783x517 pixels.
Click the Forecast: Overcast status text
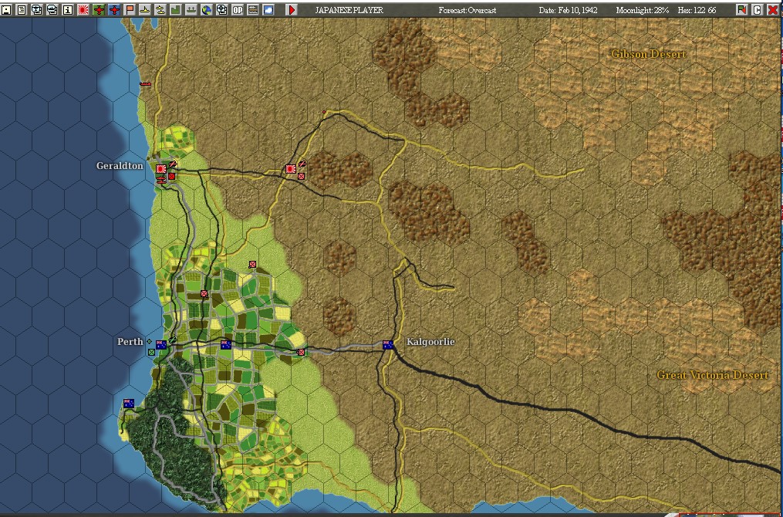coord(467,10)
